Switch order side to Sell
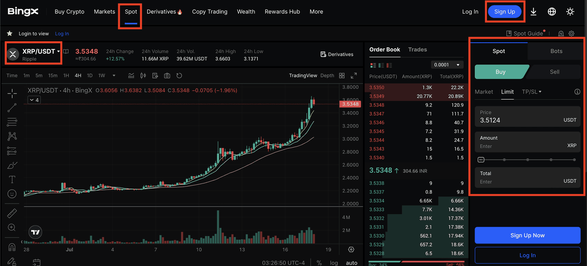Image resolution: width=587 pixels, height=266 pixels. click(554, 72)
